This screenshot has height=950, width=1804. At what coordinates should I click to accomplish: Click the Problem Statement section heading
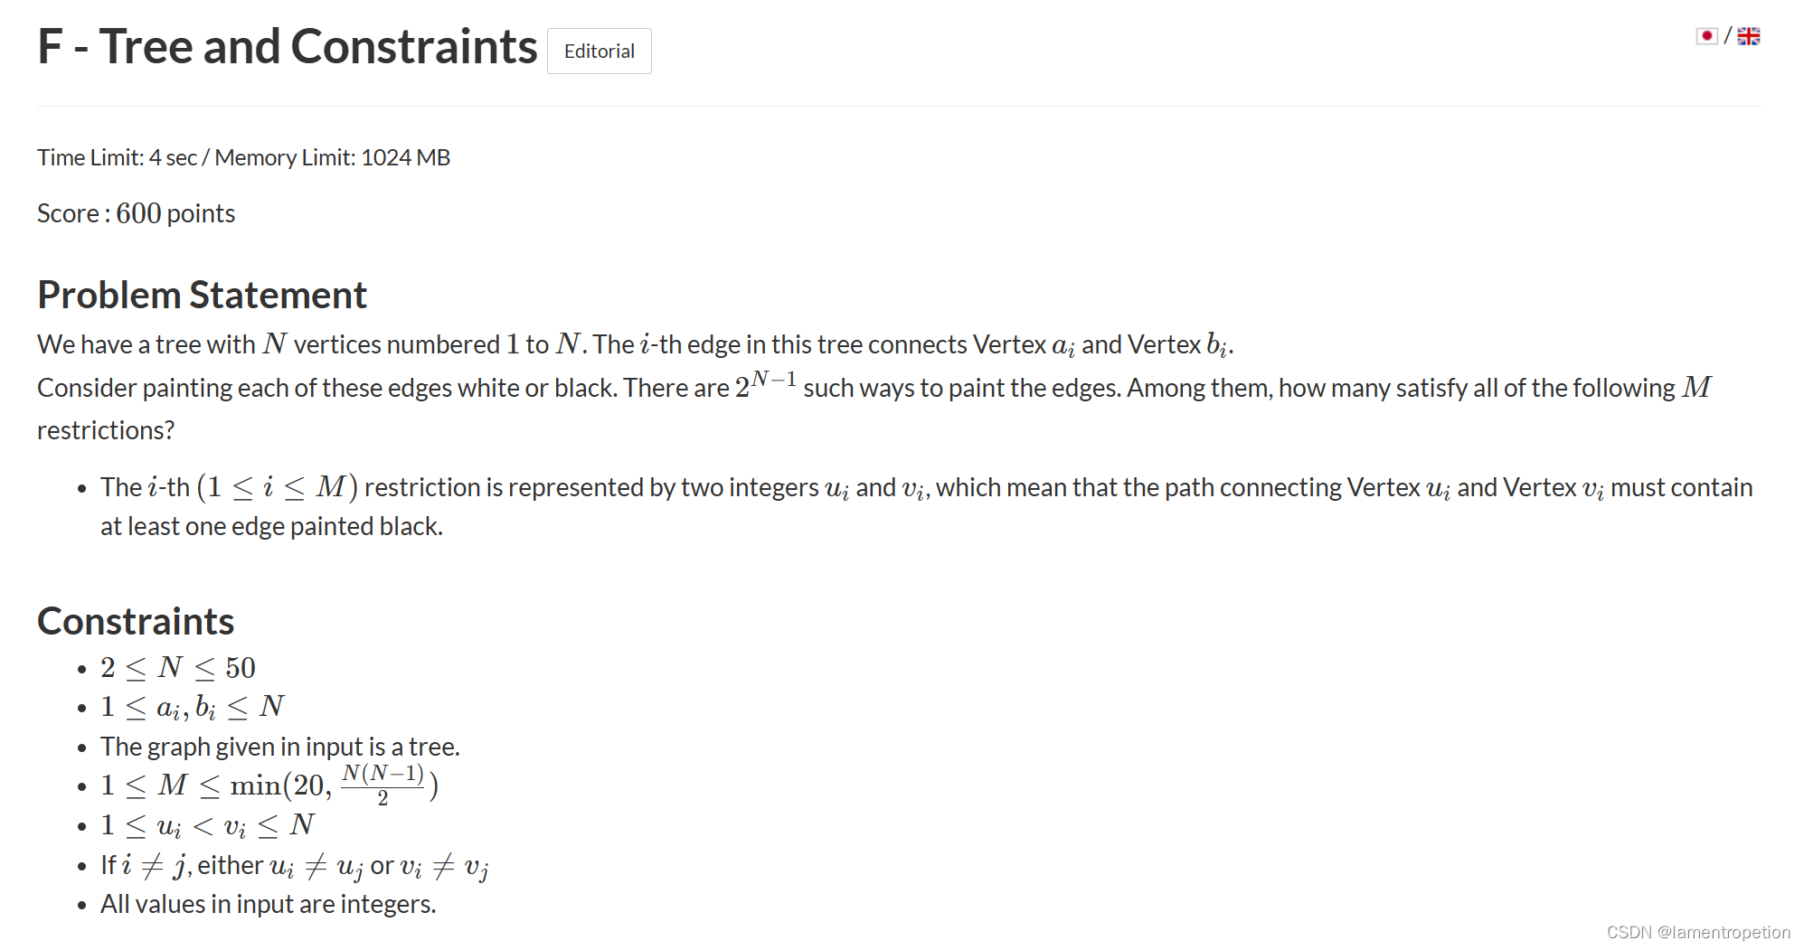tap(202, 295)
